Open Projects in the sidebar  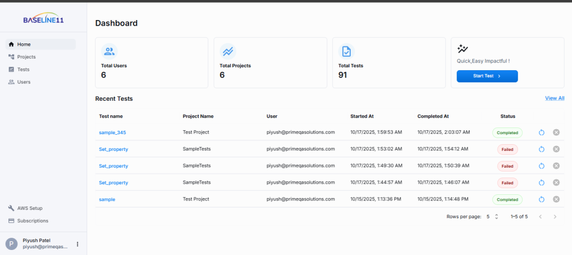(26, 57)
